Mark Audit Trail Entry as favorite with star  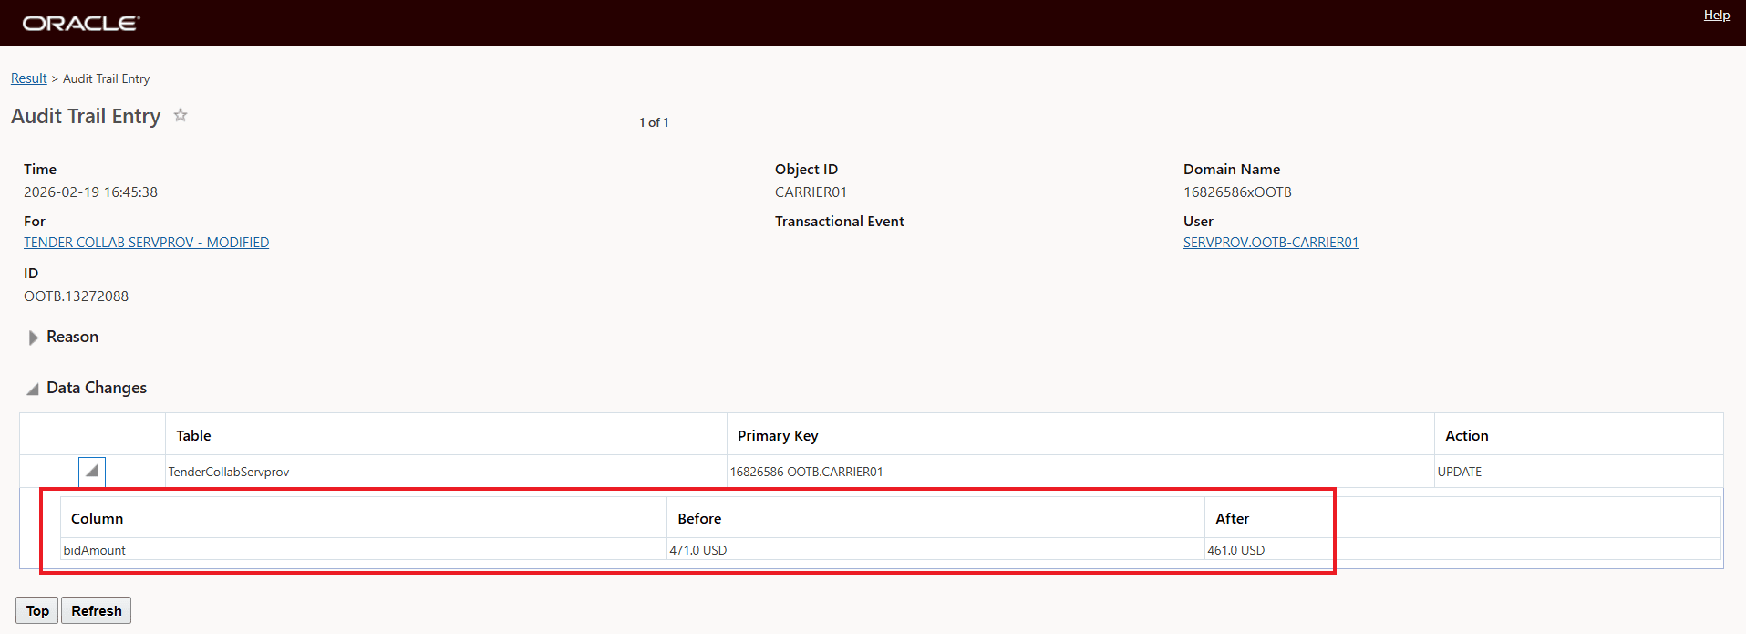pos(181,115)
